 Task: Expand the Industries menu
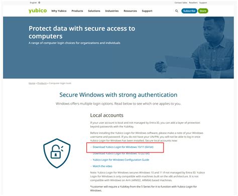coord(112,11)
